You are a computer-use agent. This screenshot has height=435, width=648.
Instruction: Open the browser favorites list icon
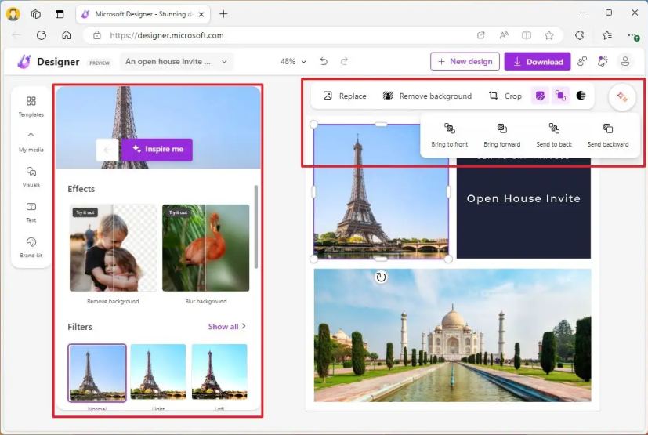[606, 35]
